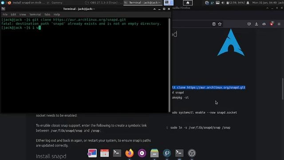
Task: Click 'sudo systemctl enable --now snapd.socket' text
Action: coord(205,112)
